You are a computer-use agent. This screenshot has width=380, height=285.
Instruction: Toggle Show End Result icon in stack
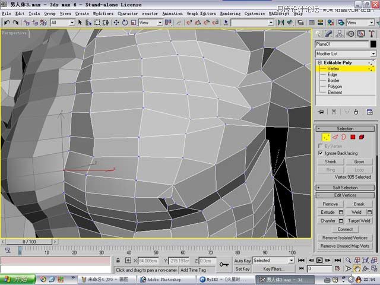[x=334, y=112]
